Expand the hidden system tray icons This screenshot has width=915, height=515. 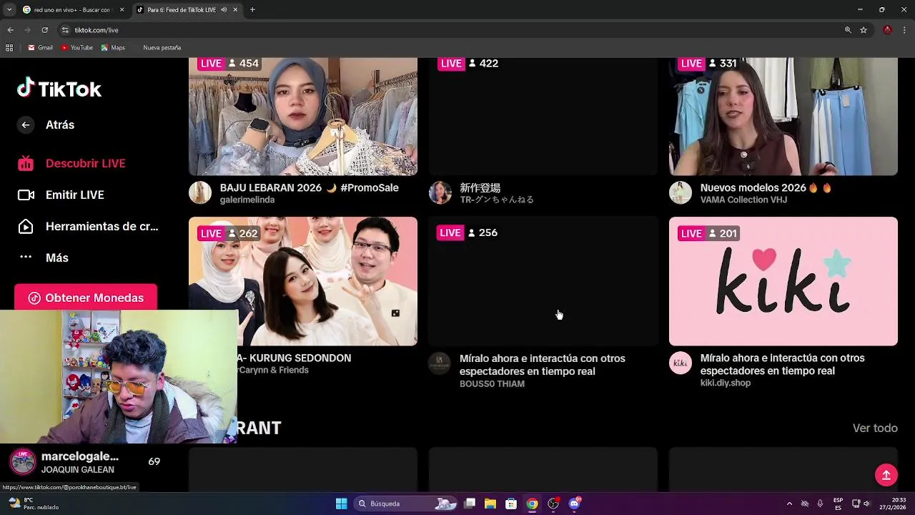pyautogui.click(x=789, y=504)
